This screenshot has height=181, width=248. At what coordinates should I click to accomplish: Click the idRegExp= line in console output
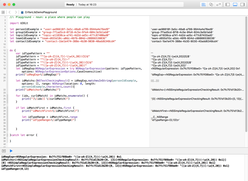click(61, 157)
